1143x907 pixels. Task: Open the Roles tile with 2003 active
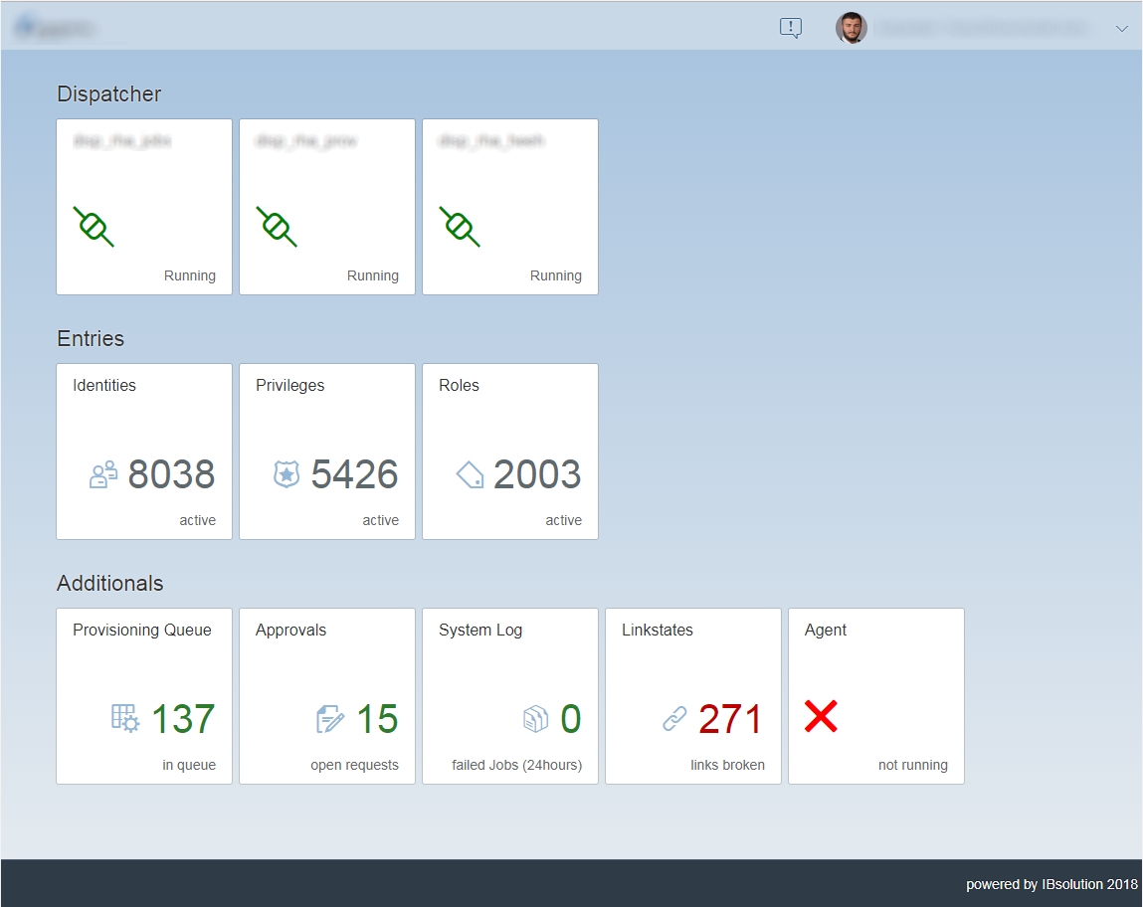tap(510, 452)
